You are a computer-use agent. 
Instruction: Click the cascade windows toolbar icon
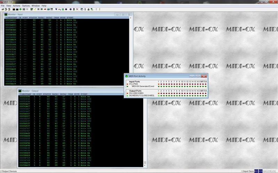tap(82, 9)
